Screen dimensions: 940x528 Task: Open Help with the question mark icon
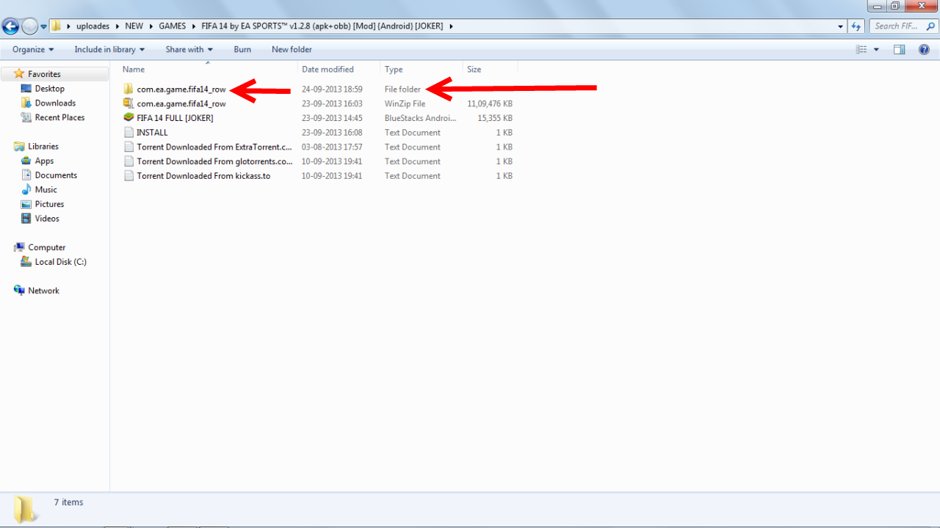pyautogui.click(x=925, y=49)
